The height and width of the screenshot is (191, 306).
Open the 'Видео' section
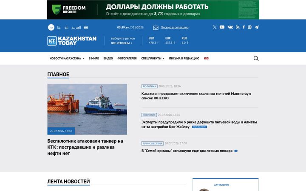tap(108, 58)
